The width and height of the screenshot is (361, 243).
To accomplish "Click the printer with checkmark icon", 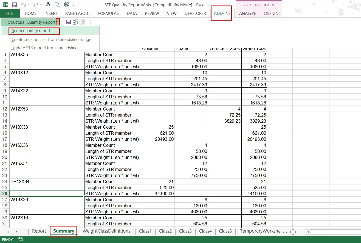I will (66, 5).
